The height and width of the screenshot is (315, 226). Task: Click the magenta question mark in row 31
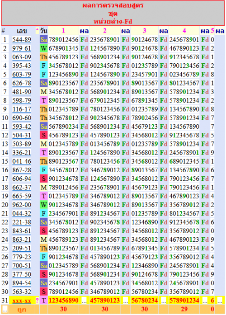[37, 301]
